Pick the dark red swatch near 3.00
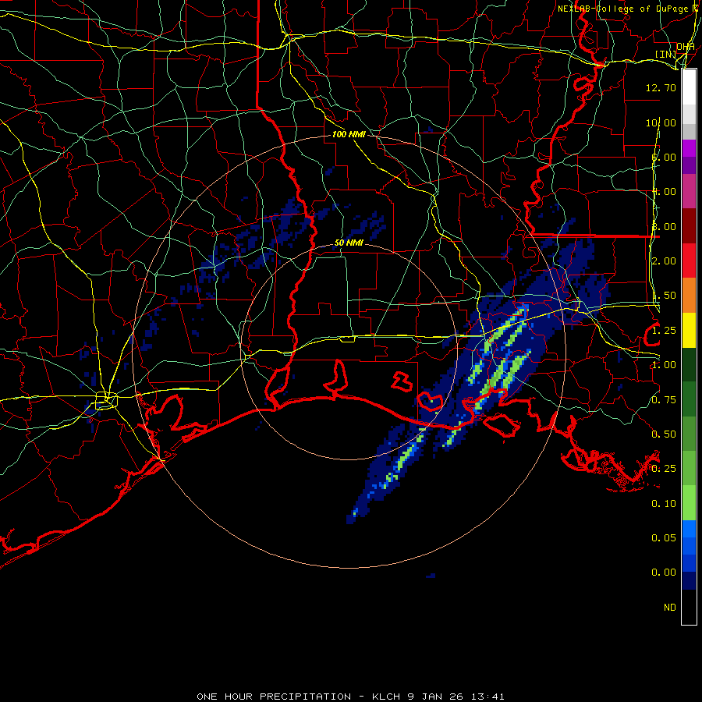 689,226
